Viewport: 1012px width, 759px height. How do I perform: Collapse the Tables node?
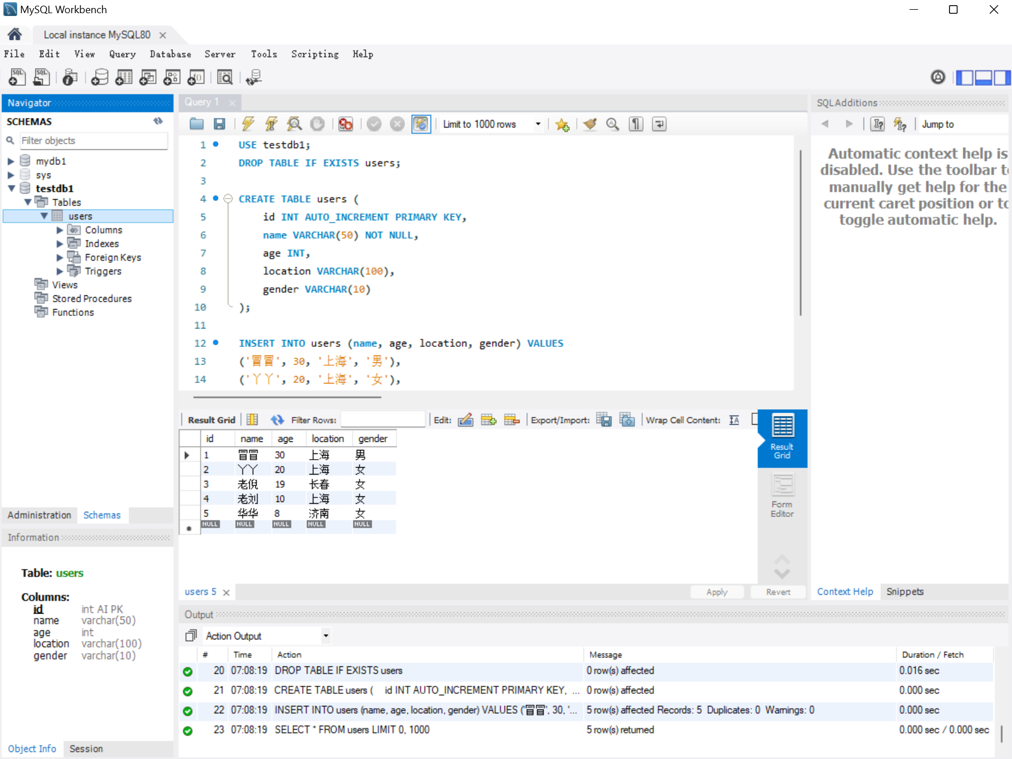tap(27, 202)
